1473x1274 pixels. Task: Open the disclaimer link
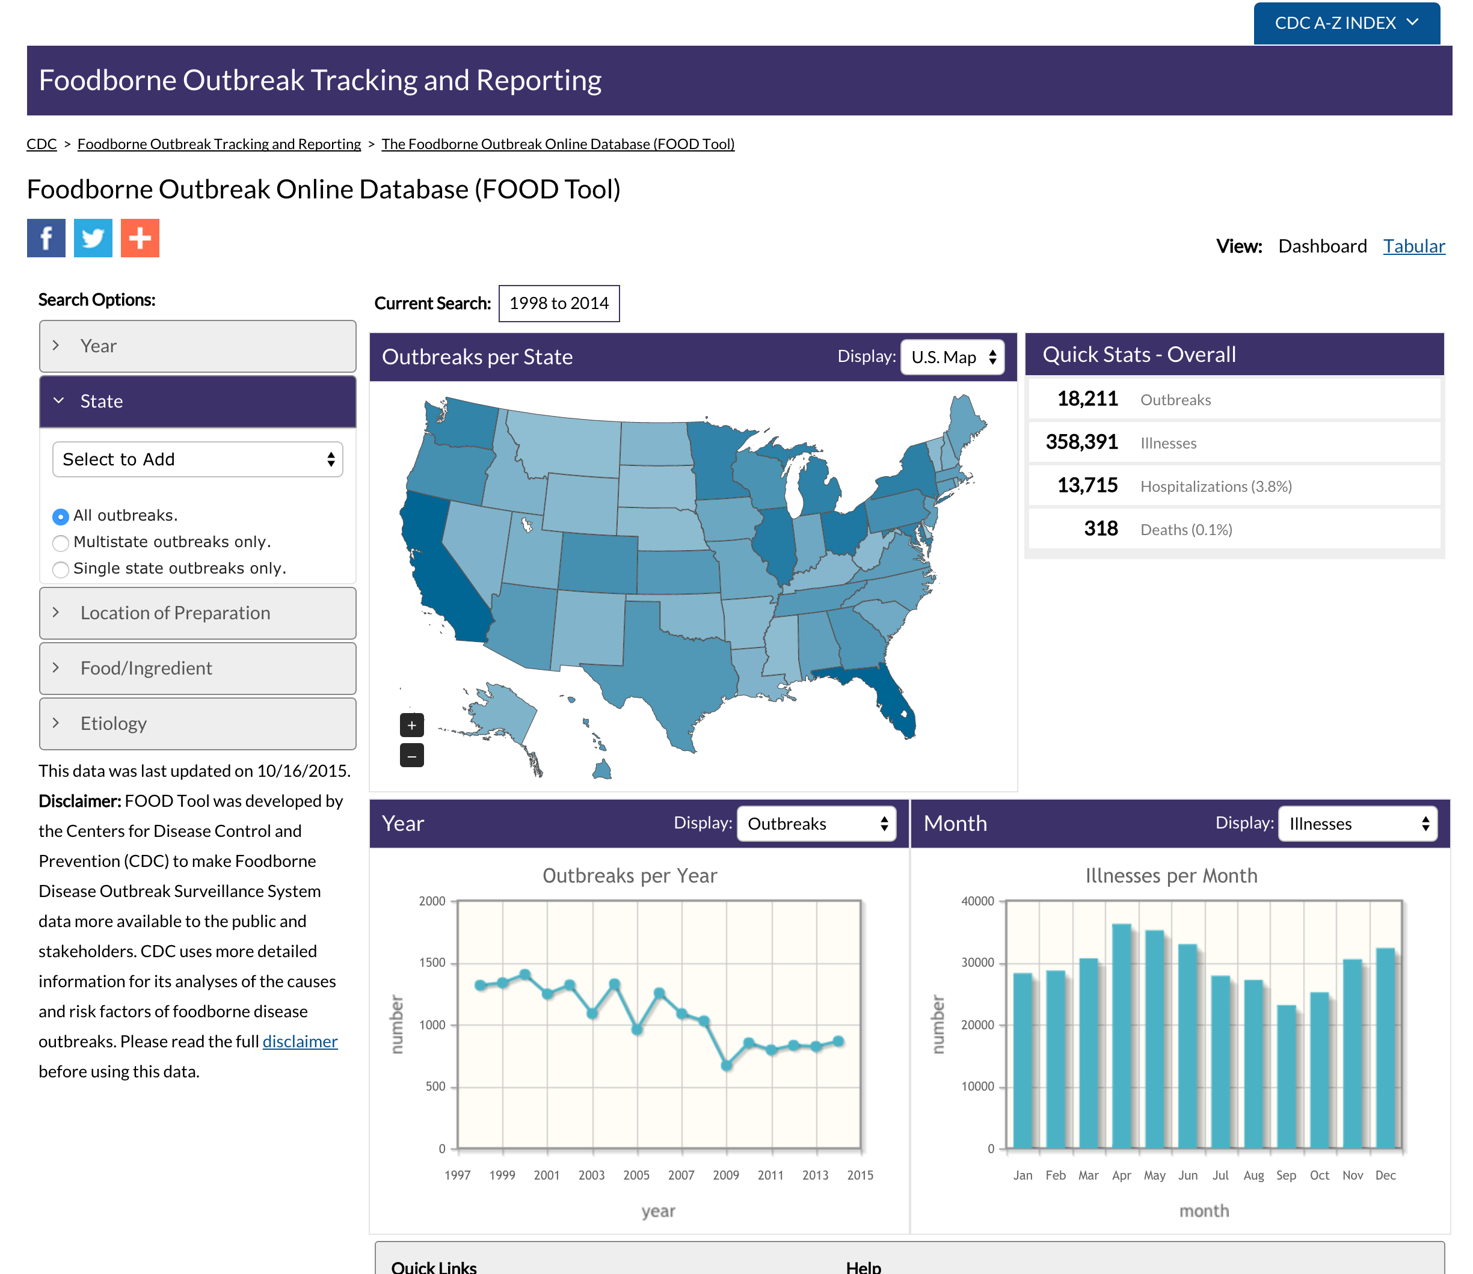coord(300,1041)
